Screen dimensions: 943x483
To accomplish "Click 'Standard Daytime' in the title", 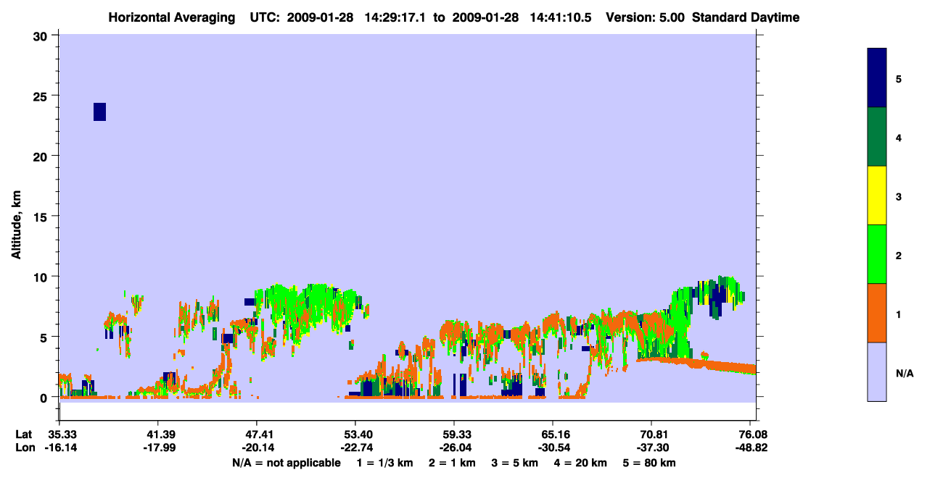I will [746, 17].
